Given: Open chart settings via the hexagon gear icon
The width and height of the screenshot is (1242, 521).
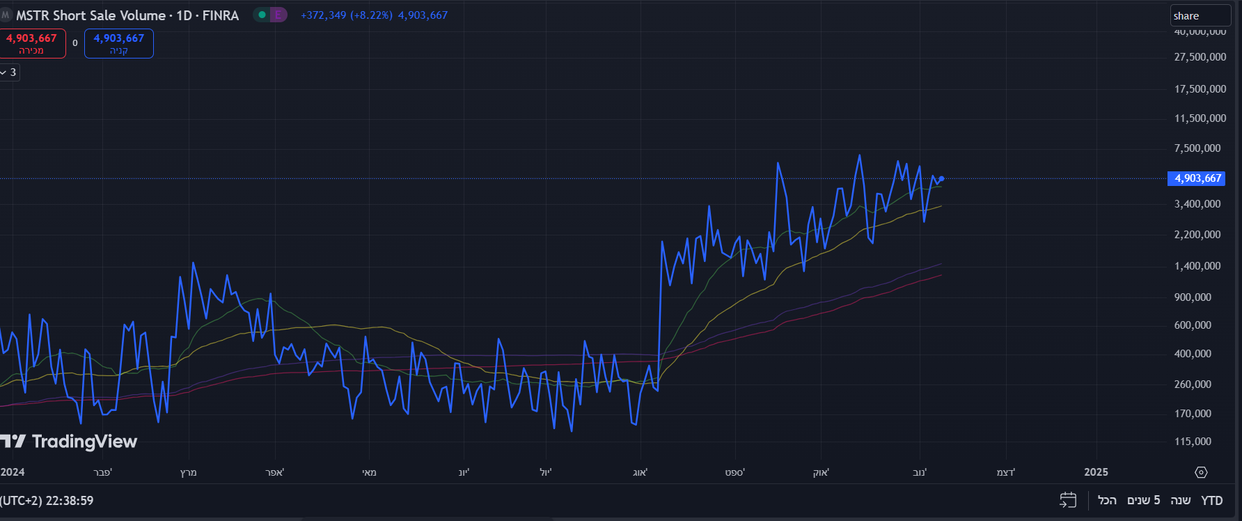Looking at the screenshot, I should 1201,472.
